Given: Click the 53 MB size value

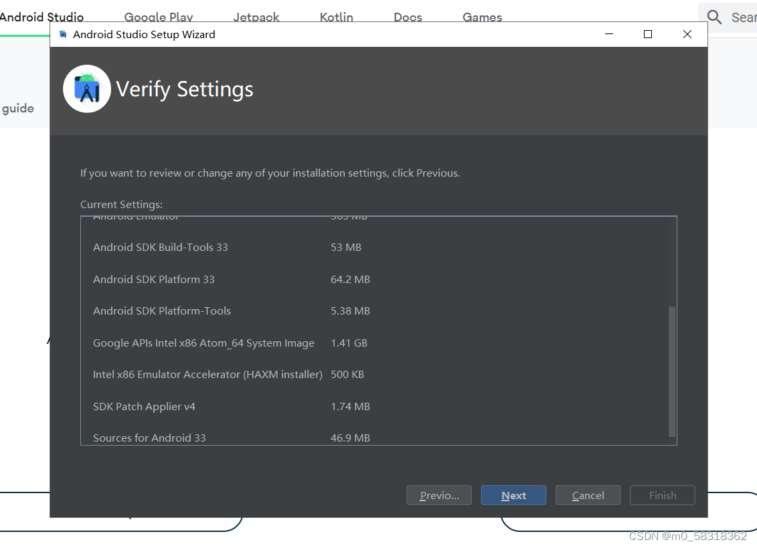Looking at the screenshot, I should point(345,247).
